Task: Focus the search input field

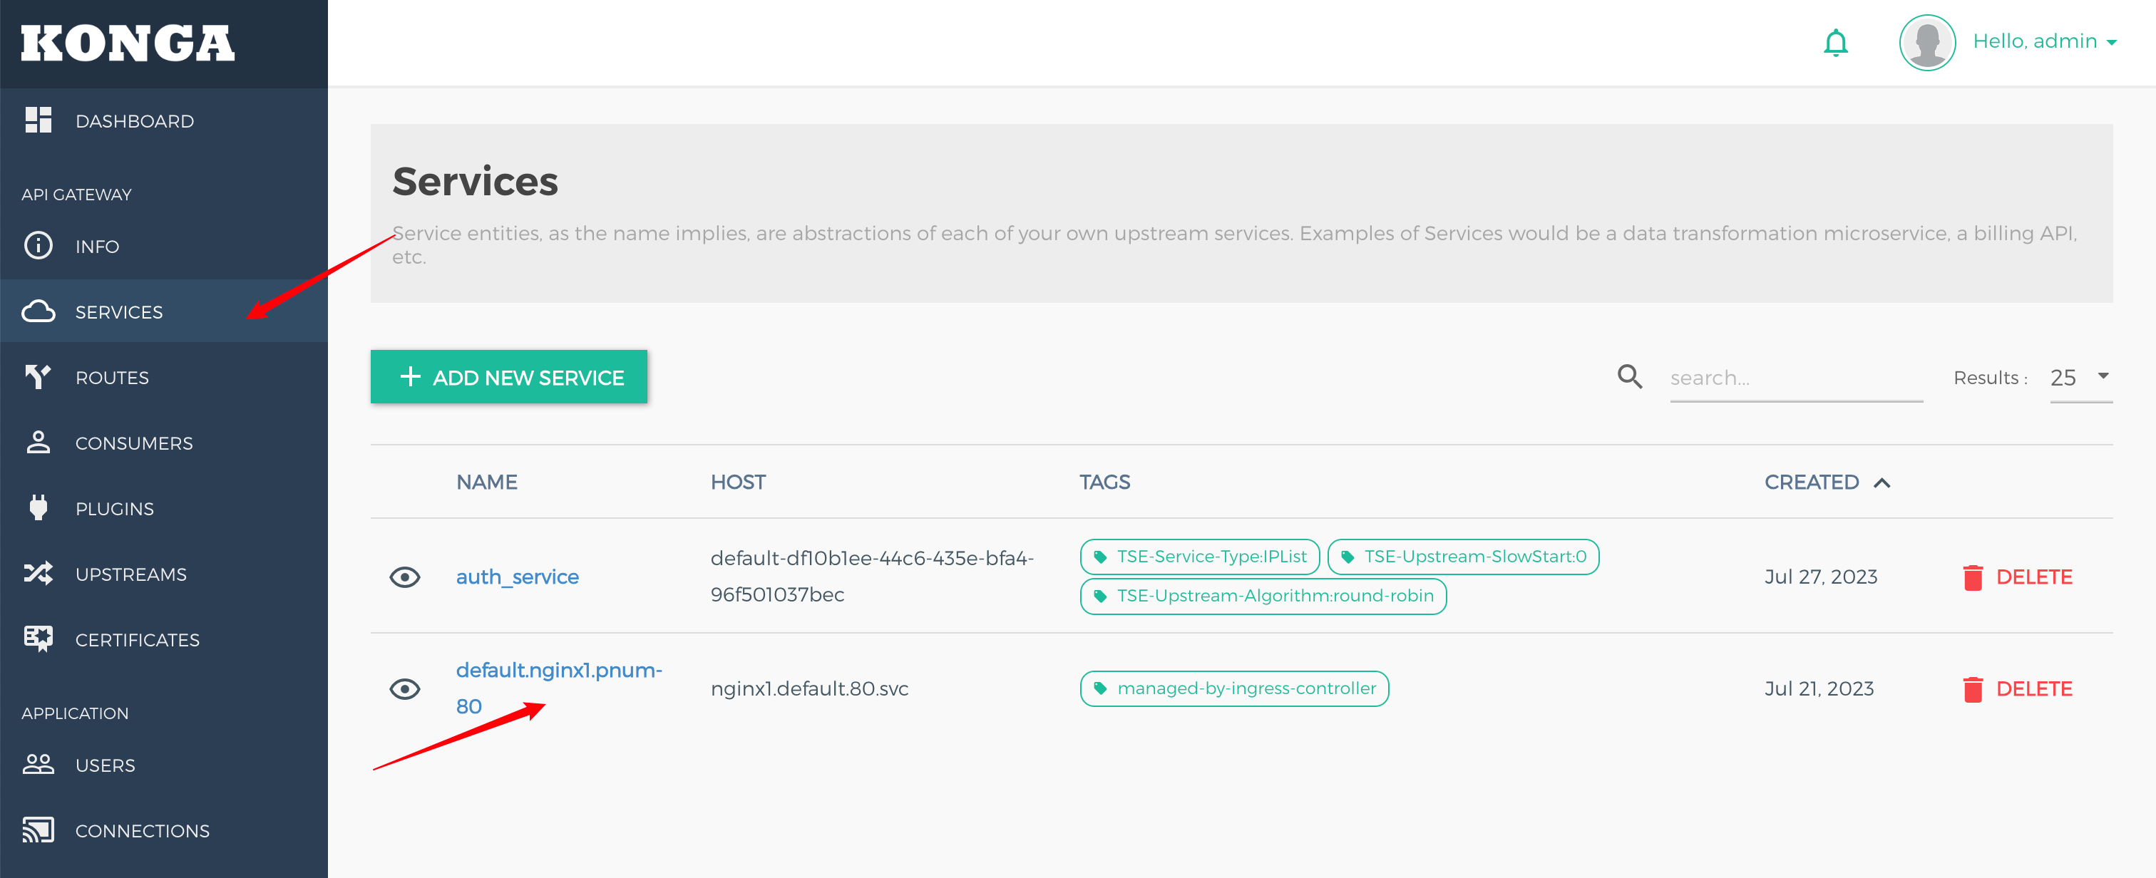Action: point(1796,378)
